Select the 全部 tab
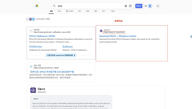The width and height of the screenshot is (192, 109). (x=51, y=11)
